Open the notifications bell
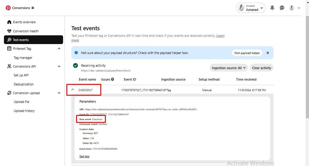 pos(272,8)
